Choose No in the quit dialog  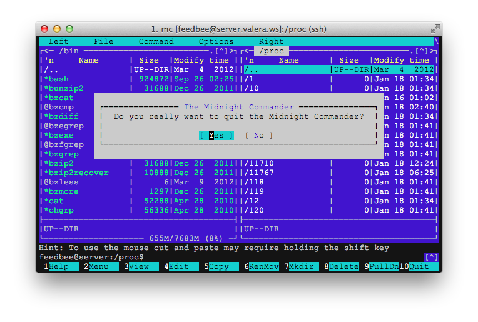click(259, 135)
